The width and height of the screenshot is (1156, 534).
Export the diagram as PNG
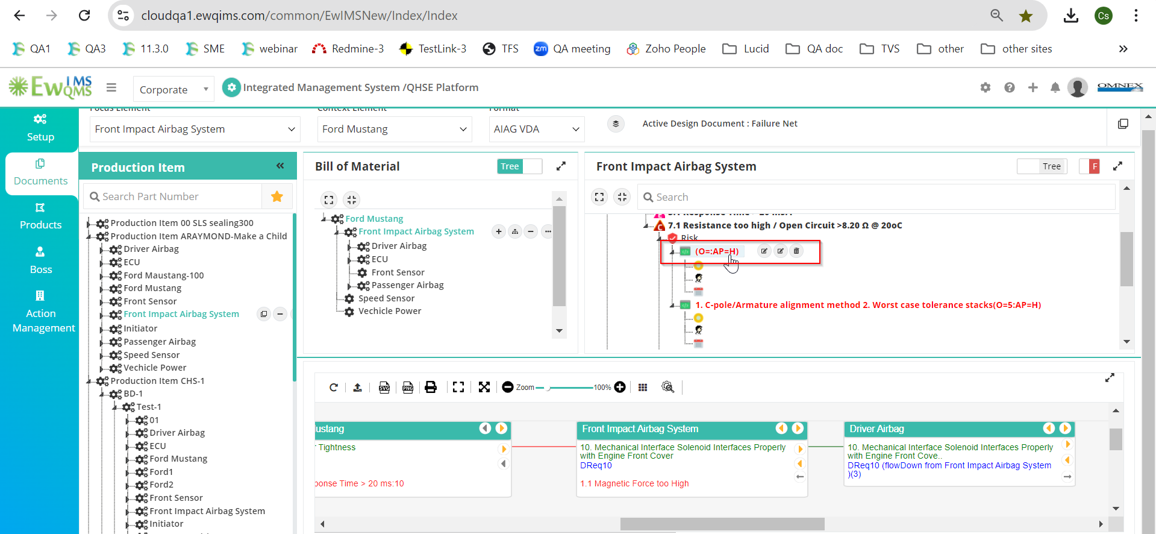coord(408,388)
